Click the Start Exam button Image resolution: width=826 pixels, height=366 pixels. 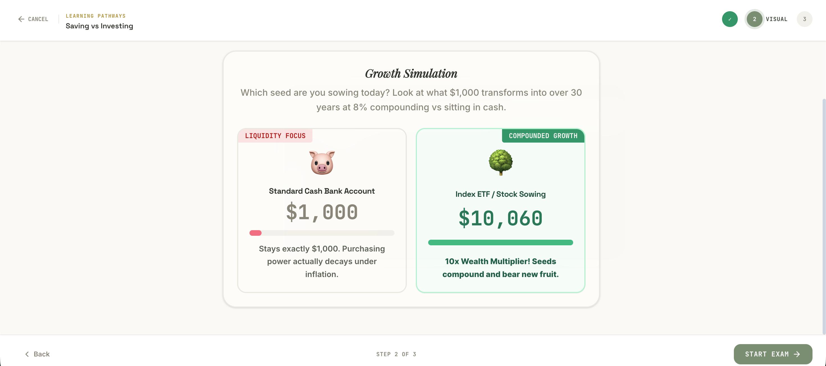click(773, 354)
